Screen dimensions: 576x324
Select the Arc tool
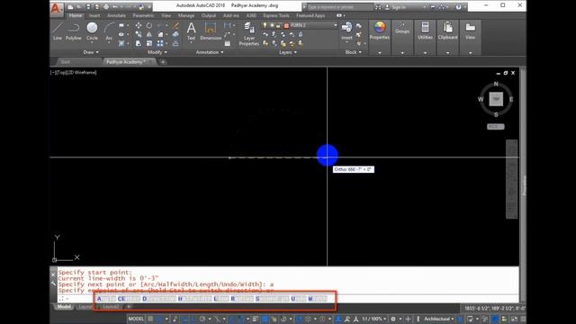coord(109,31)
